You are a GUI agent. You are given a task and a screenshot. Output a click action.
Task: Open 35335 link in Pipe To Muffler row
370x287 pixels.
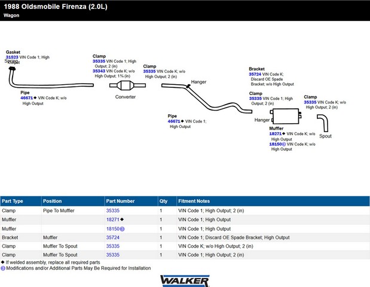[113, 211]
